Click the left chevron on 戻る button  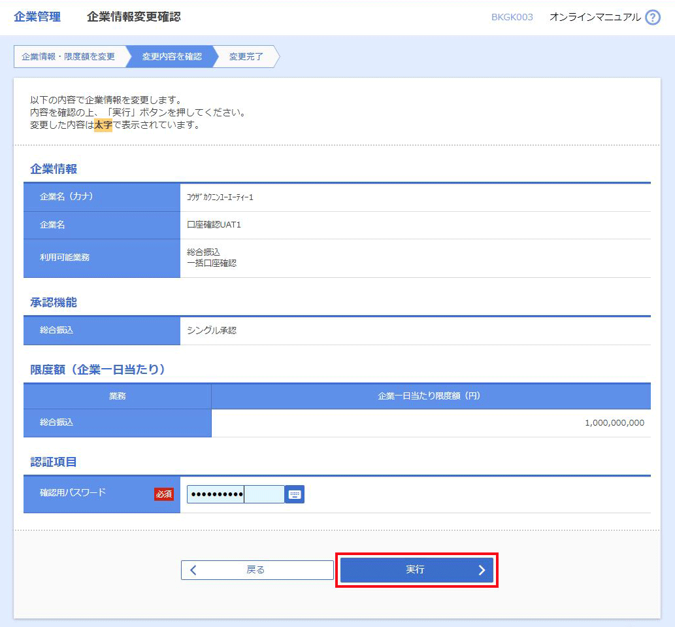point(193,570)
